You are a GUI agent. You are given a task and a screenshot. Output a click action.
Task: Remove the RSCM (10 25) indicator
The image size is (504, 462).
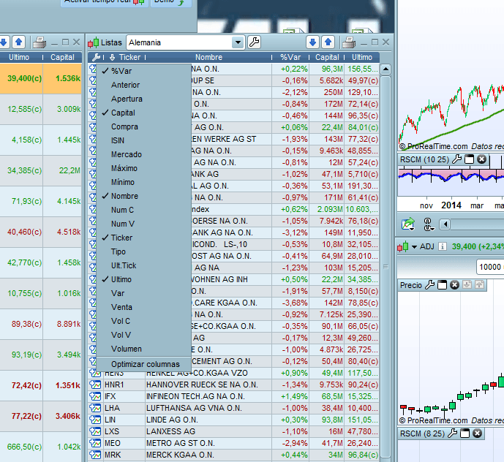pyautogui.click(x=481, y=159)
